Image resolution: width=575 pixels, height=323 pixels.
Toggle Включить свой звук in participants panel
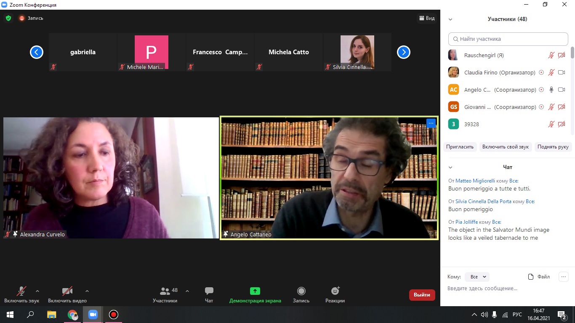pyautogui.click(x=505, y=147)
